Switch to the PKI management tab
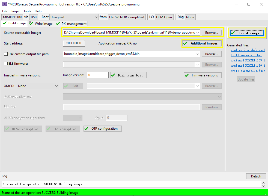Viewport: 268px width, 196px height. pos(71,24)
